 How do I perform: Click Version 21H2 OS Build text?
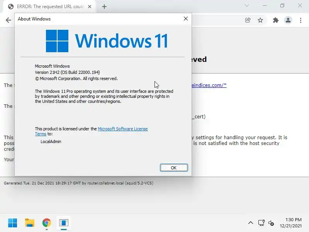67,72
